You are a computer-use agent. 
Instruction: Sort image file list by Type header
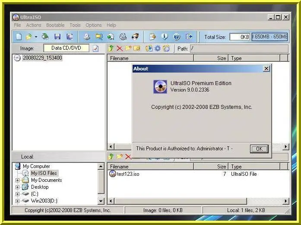(x=254, y=58)
